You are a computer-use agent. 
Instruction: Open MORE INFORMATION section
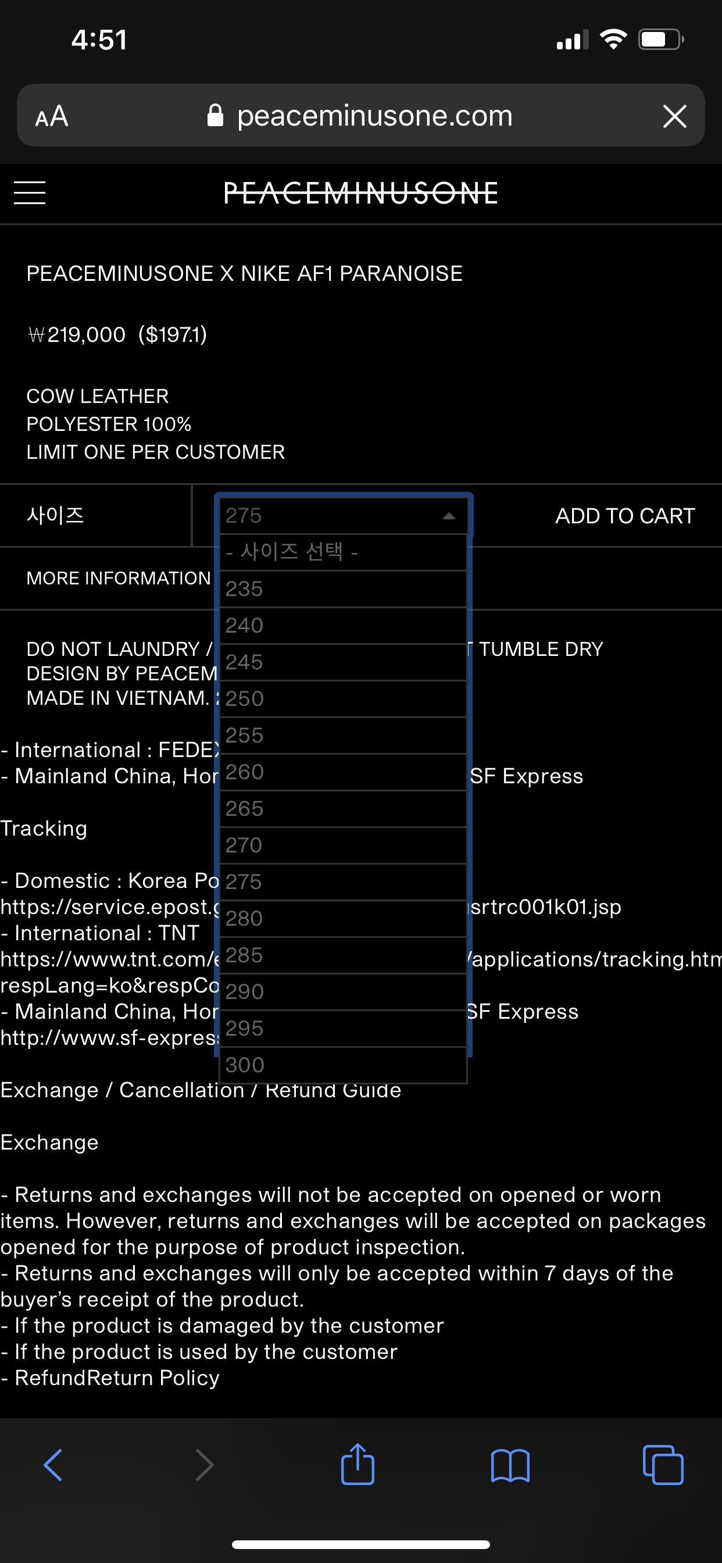119,578
